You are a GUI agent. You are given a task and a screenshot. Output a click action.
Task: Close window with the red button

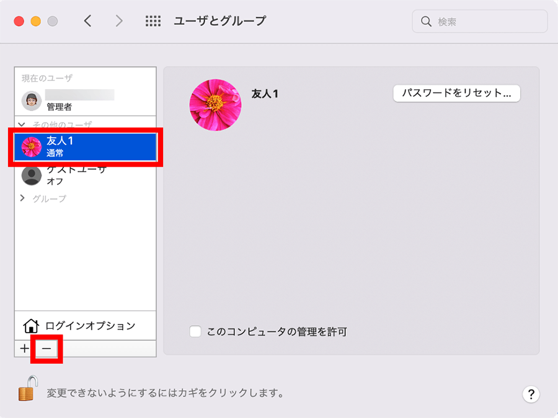click(x=19, y=21)
